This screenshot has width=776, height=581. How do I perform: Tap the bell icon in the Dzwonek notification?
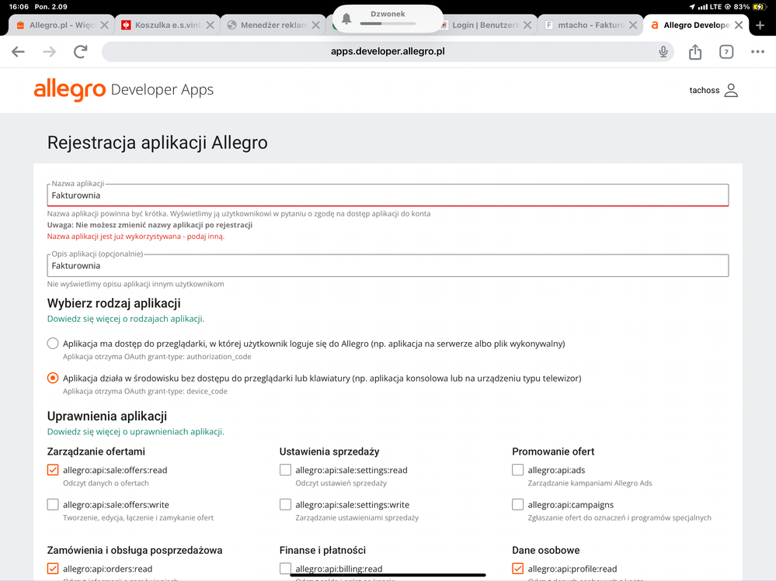coord(346,19)
